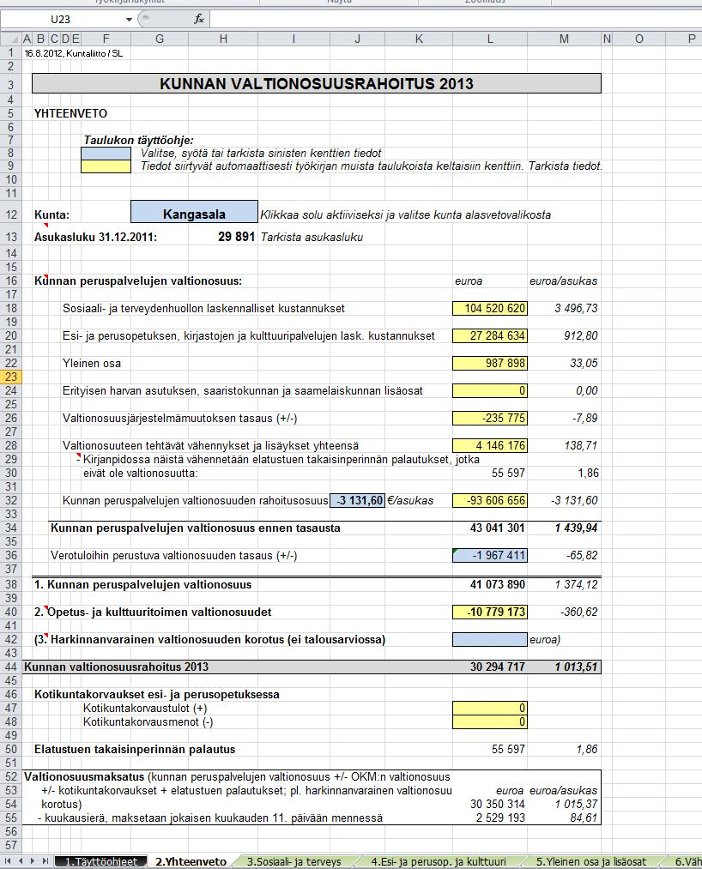The image size is (702, 869).
Task: Switch to 5.Yleinen osa ja lisäosat tab
Action: 591,862
